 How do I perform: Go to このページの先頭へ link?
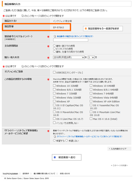click(x=120, y=165)
